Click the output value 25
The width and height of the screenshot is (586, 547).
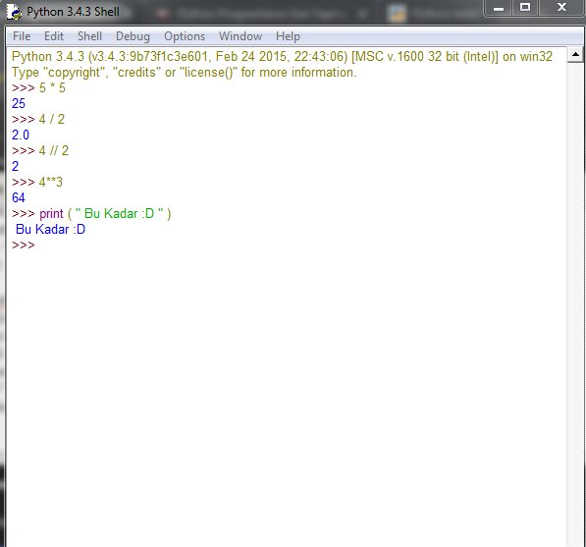coord(19,103)
